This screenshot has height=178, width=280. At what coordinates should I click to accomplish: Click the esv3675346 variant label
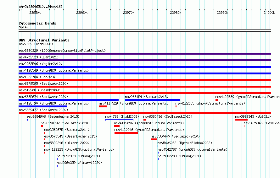coord(262,123)
